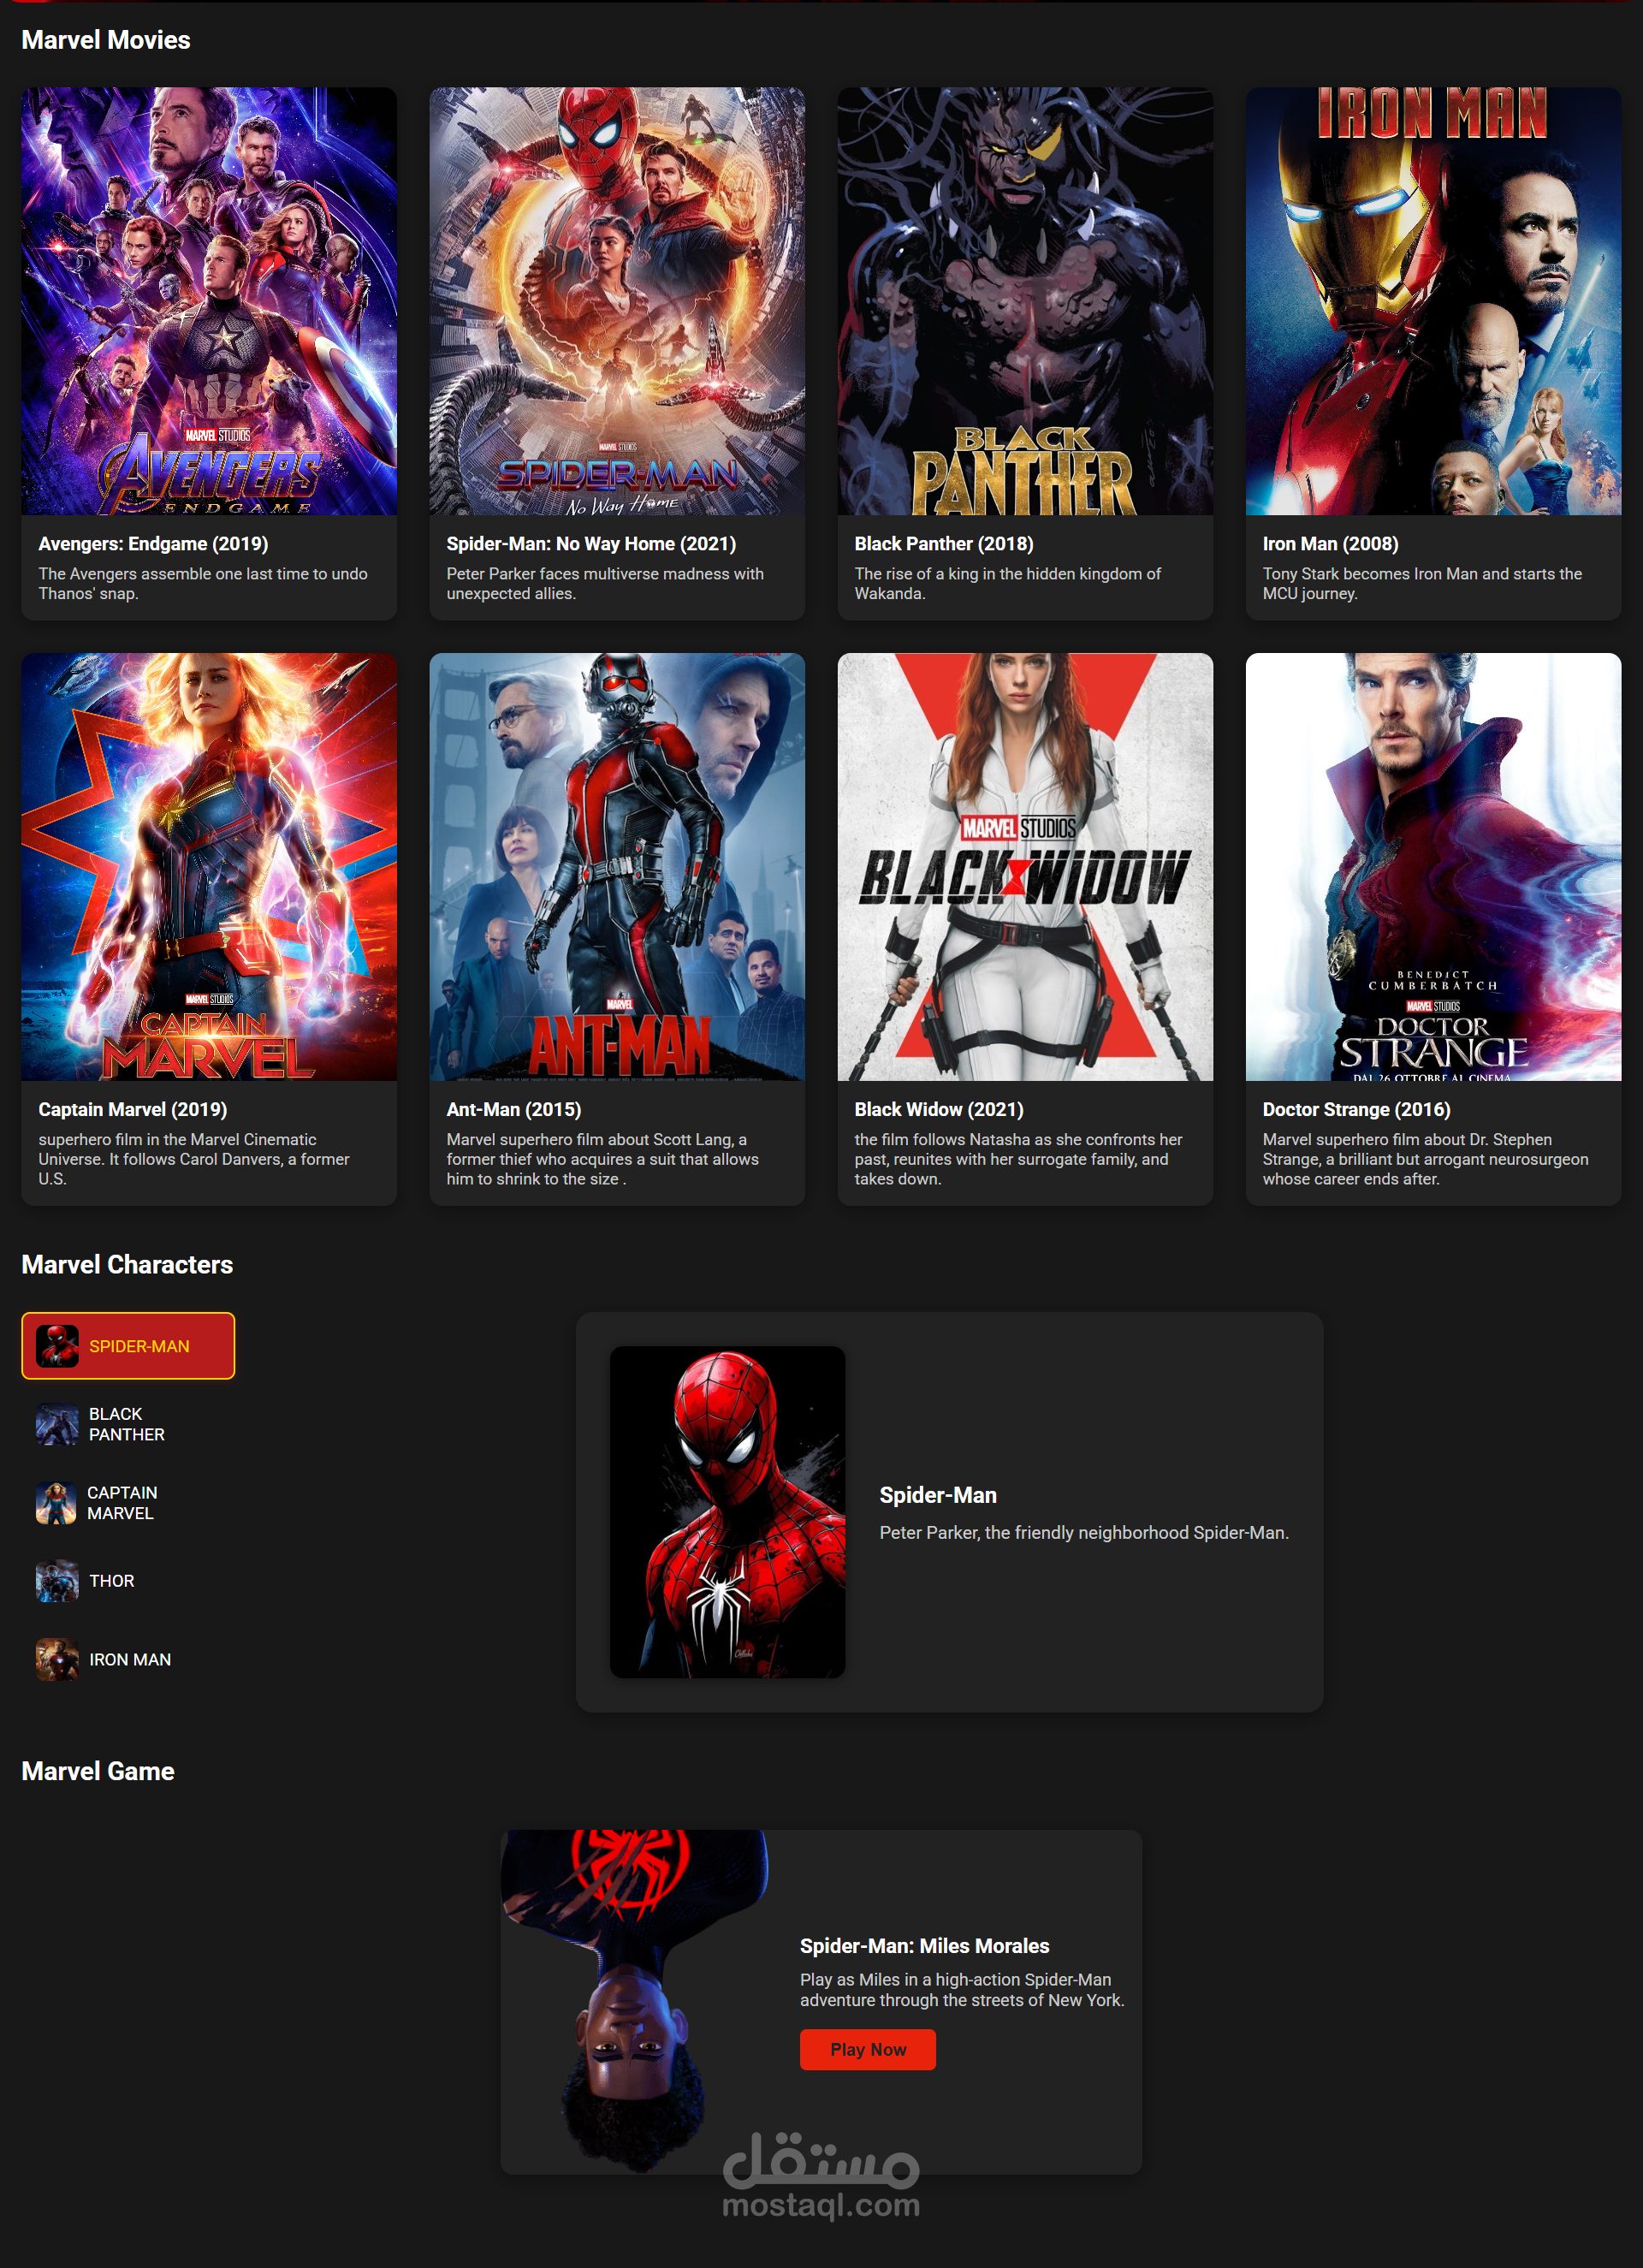Click the Spider-Man: No Way Home (2021) title

coord(591,544)
